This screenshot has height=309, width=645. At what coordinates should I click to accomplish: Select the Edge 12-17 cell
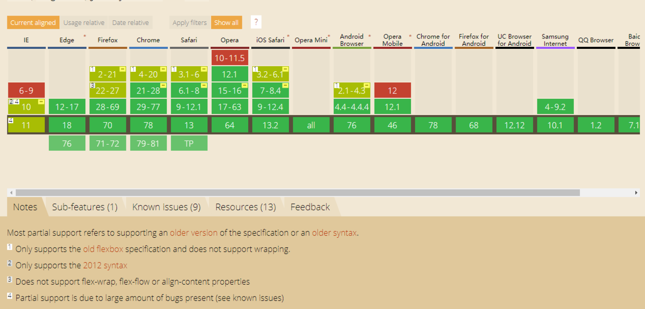point(67,107)
